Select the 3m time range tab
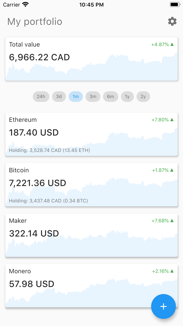 [93, 96]
